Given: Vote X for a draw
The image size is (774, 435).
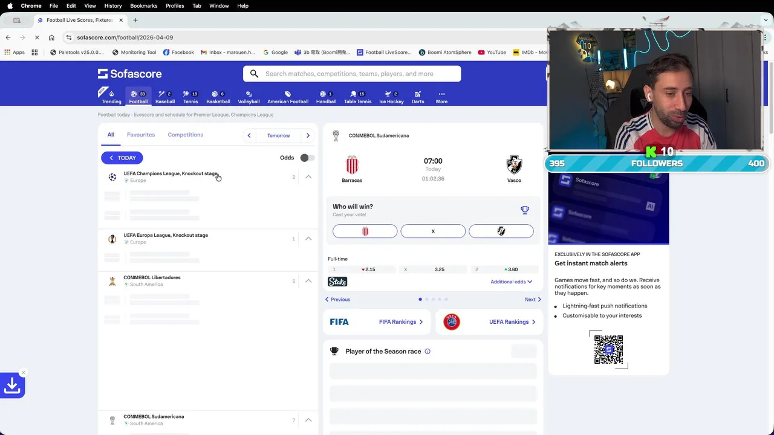Looking at the screenshot, I should [433, 231].
